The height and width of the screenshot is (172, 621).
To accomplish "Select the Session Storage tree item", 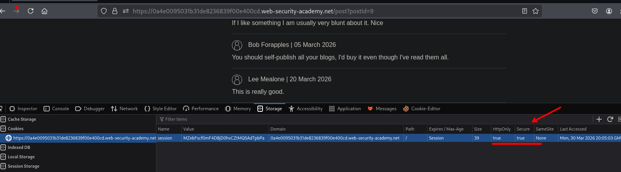I will (23, 166).
